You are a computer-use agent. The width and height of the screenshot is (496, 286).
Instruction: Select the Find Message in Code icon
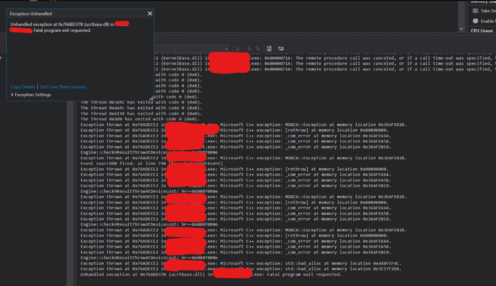click(x=238, y=48)
